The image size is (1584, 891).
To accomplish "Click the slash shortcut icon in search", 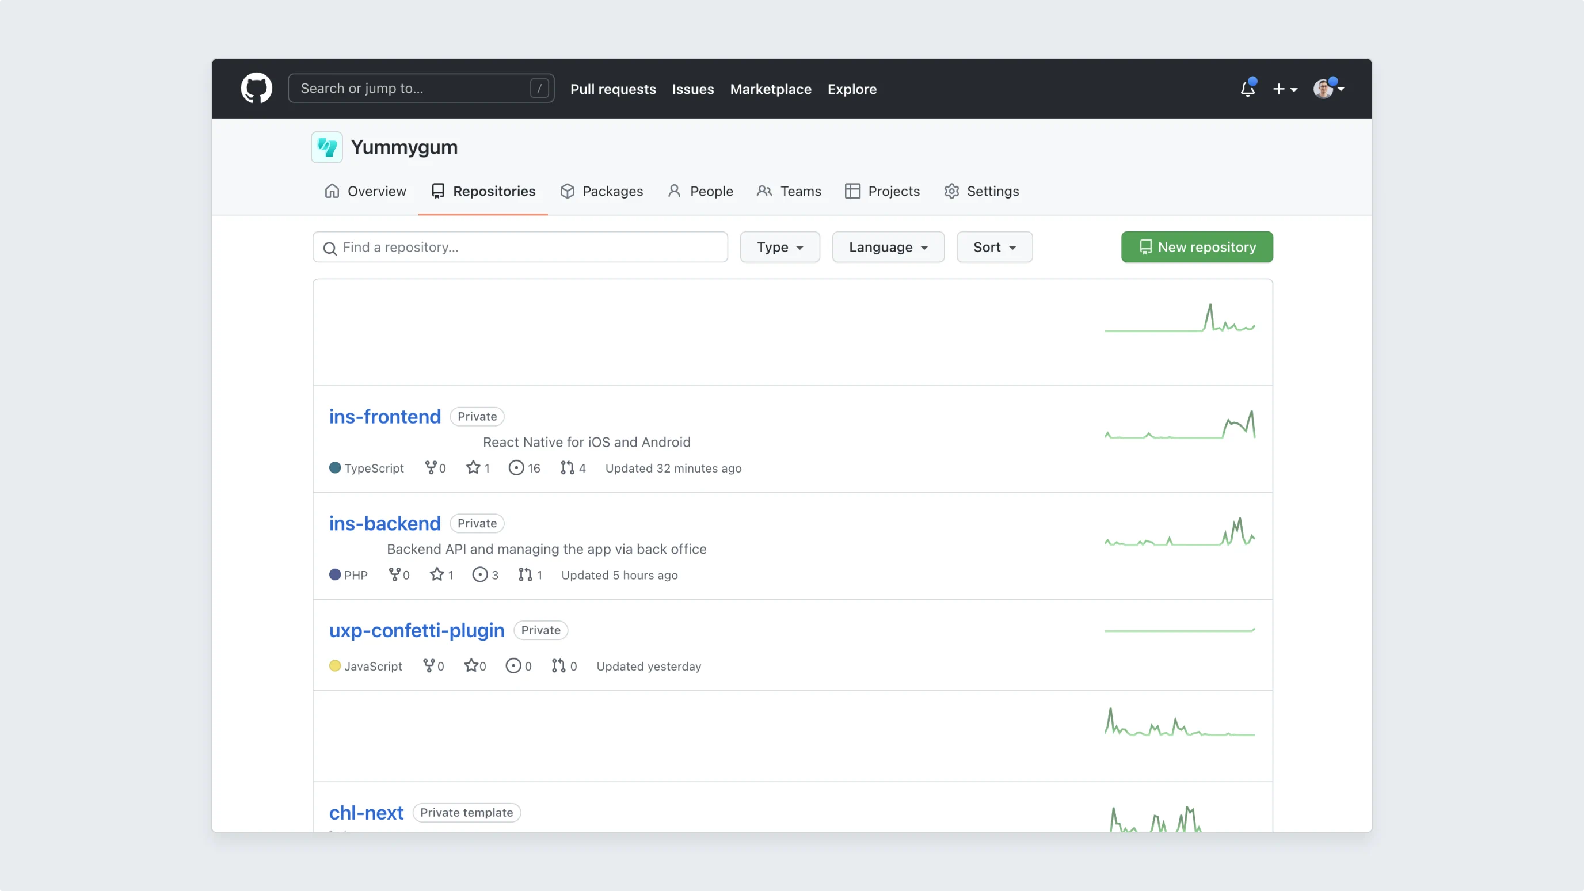I will (x=539, y=89).
